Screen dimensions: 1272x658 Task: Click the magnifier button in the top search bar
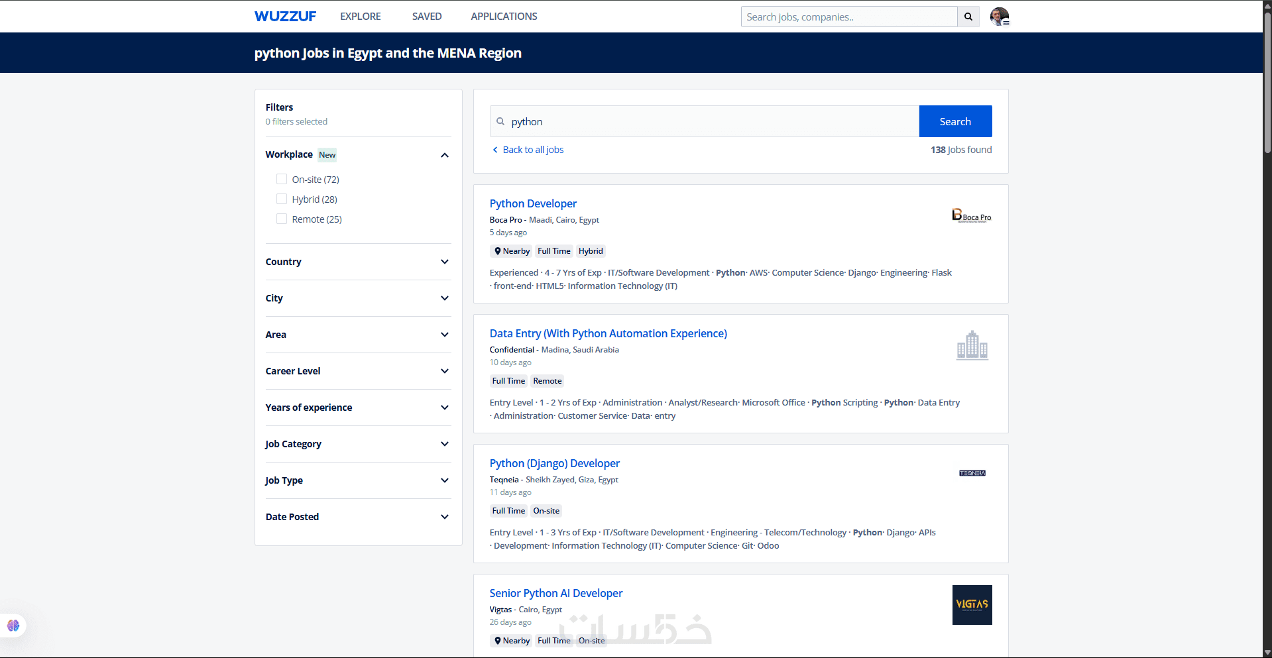coord(968,17)
